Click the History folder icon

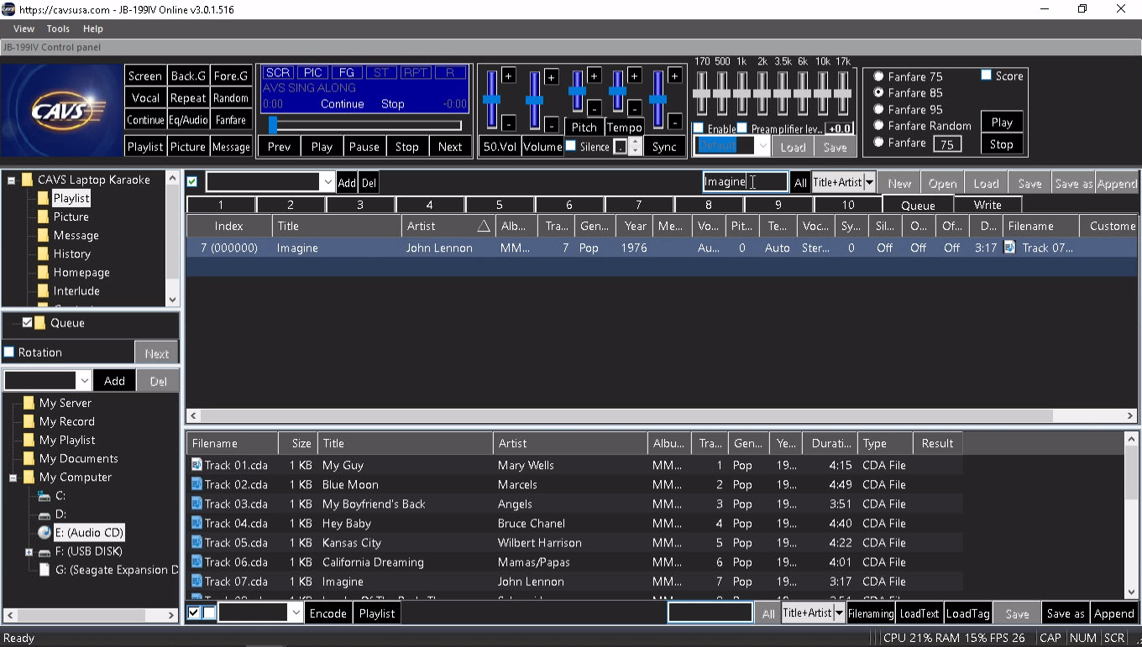43,254
